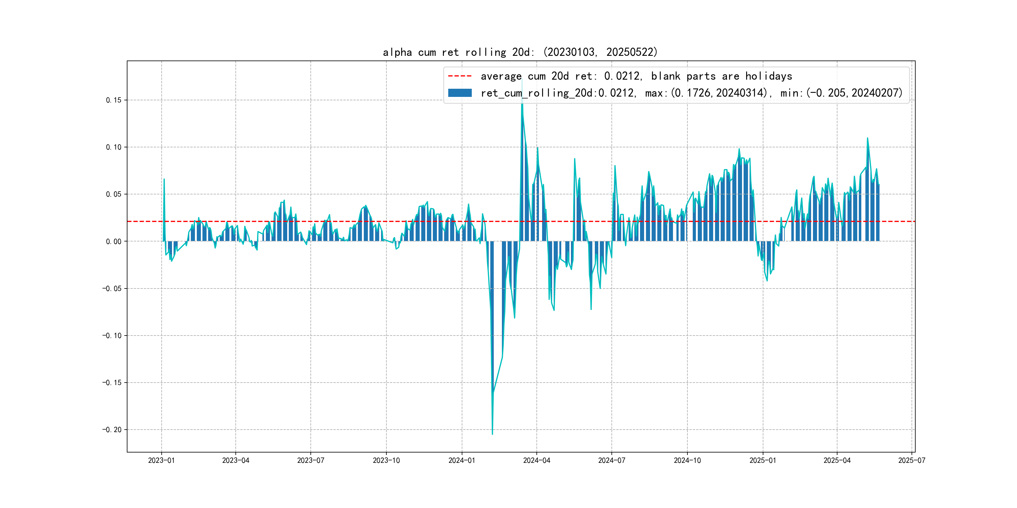Click the 2025-01 x-axis tick label
The image size is (1017, 508).
(x=763, y=460)
